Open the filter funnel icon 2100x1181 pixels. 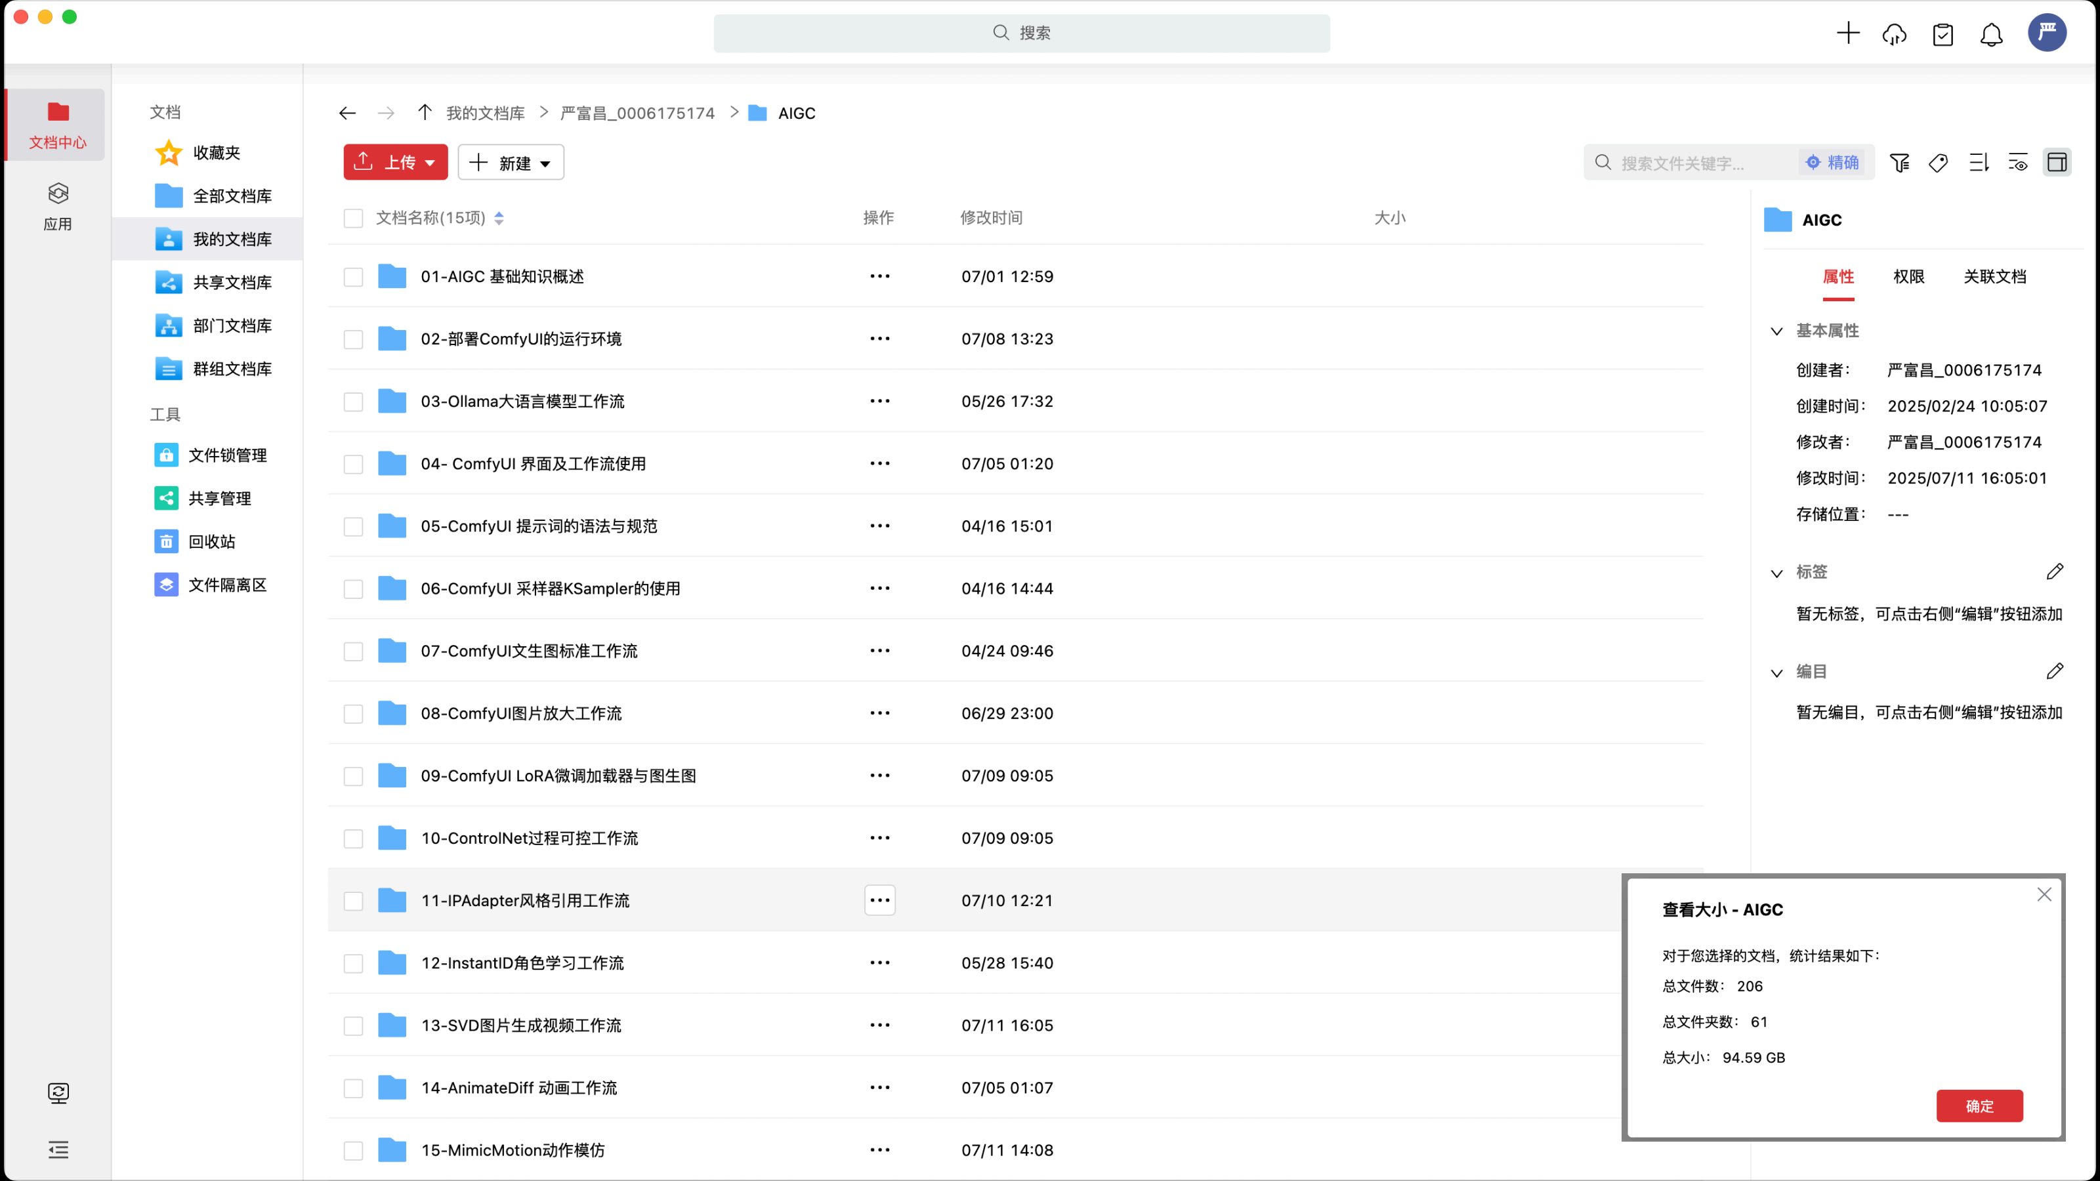pos(1899,162)
